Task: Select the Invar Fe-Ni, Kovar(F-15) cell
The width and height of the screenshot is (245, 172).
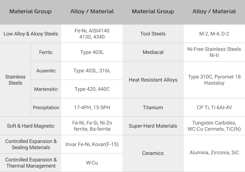Action: coord(92,144)
